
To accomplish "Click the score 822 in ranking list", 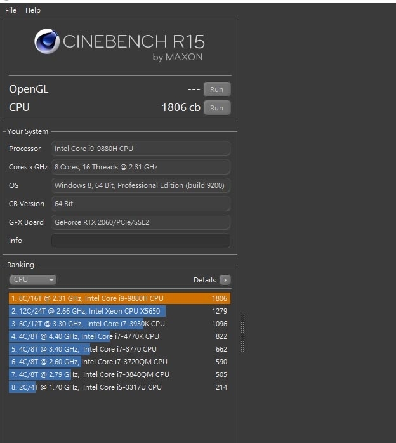I will click(221, 336).
